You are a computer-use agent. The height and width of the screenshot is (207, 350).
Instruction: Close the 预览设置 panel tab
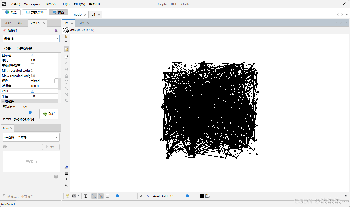click(44, 23)
